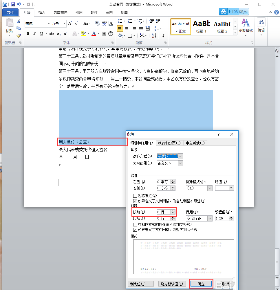
Task: Open the font size dropdown
Action: point(64,23)
